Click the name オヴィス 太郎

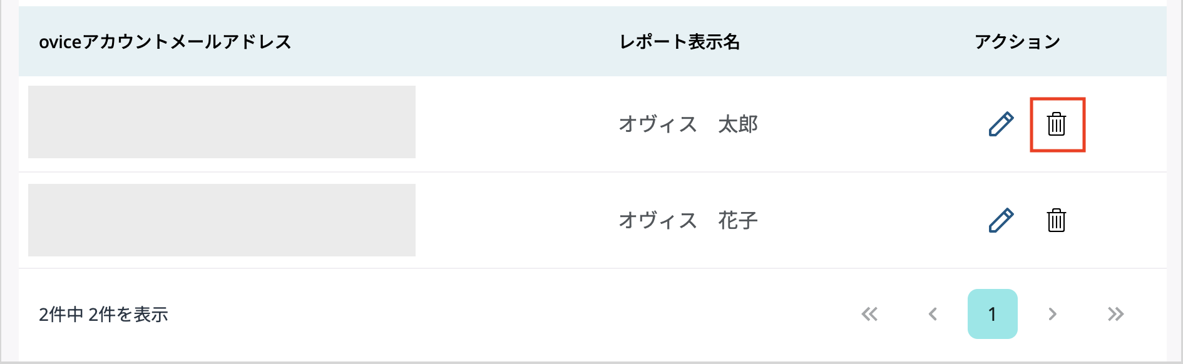(x=688, y=124)
